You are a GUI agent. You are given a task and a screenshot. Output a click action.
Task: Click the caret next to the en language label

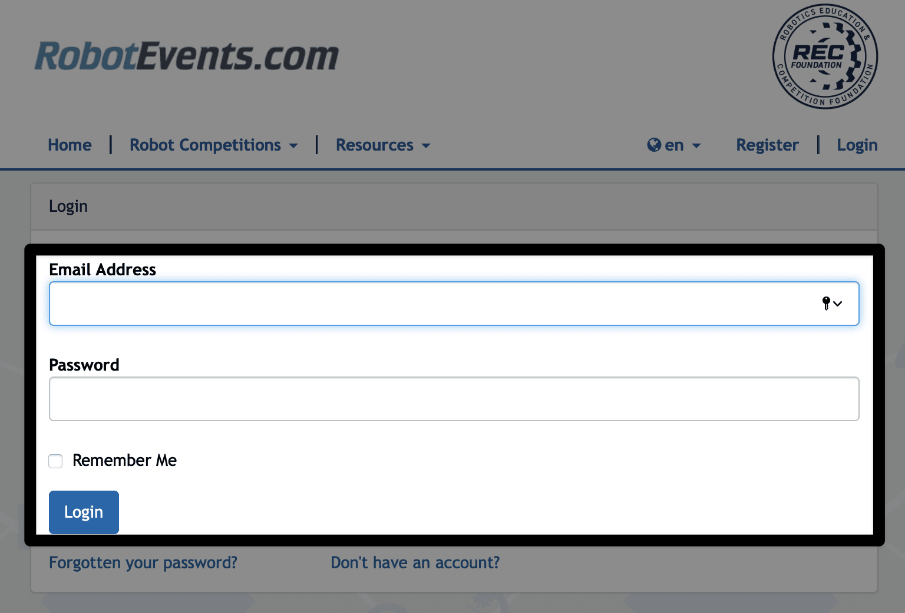click(x=697, y=146)
